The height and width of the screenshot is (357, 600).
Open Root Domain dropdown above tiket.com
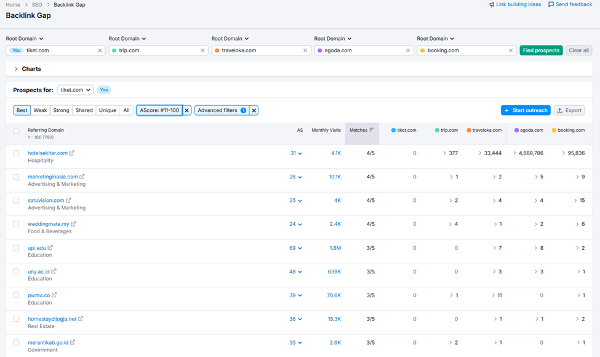click(25, 39)
